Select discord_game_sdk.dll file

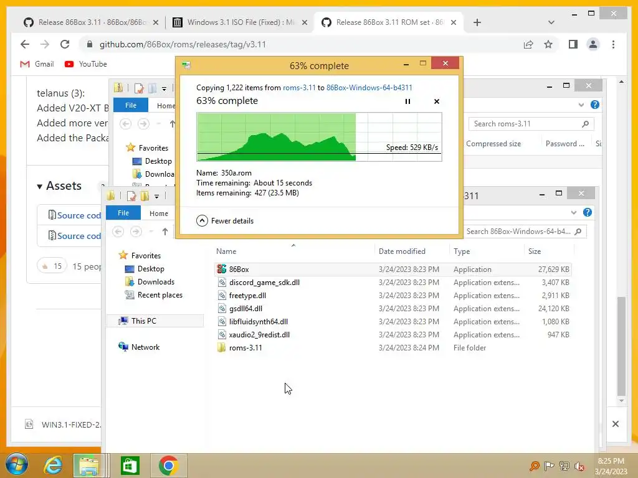(x=393, y=282)
